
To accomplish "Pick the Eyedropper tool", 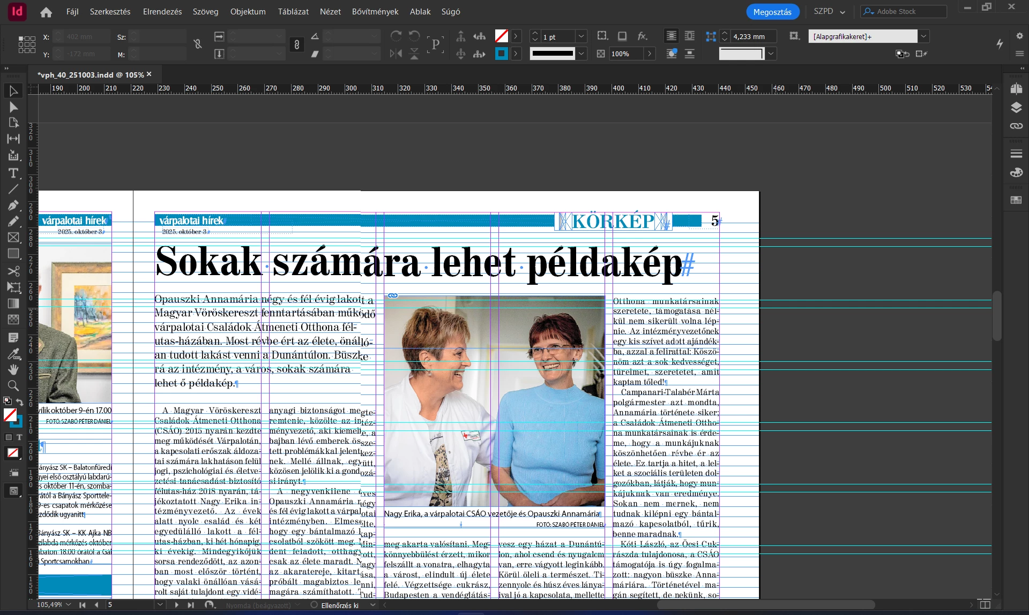I will 13,354.
